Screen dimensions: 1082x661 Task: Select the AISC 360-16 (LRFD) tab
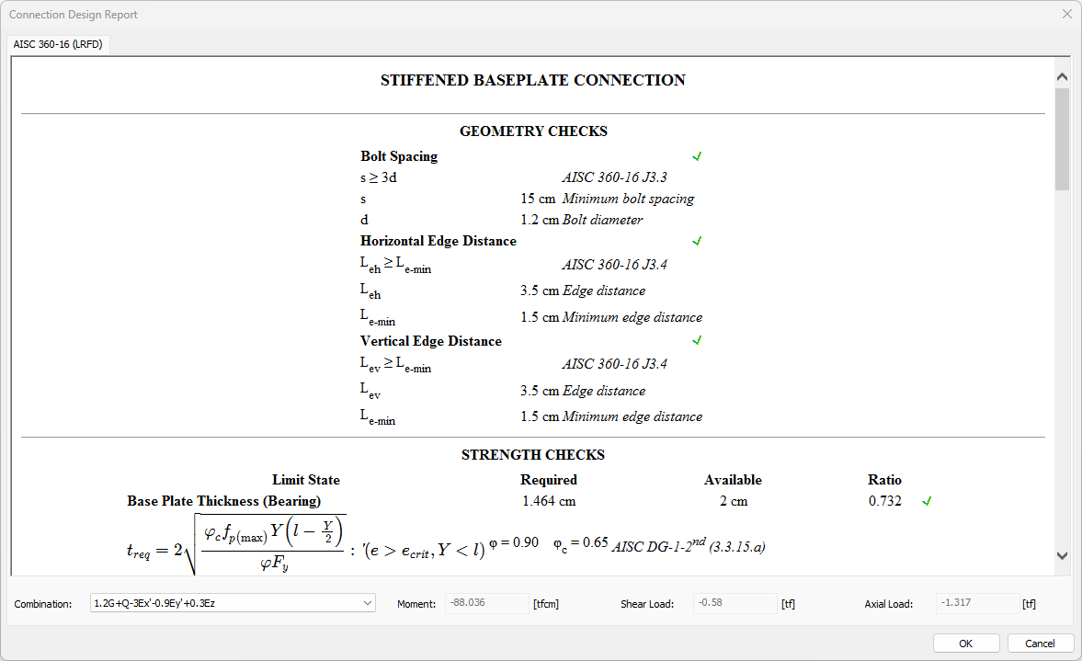click(x=58, y=44)
